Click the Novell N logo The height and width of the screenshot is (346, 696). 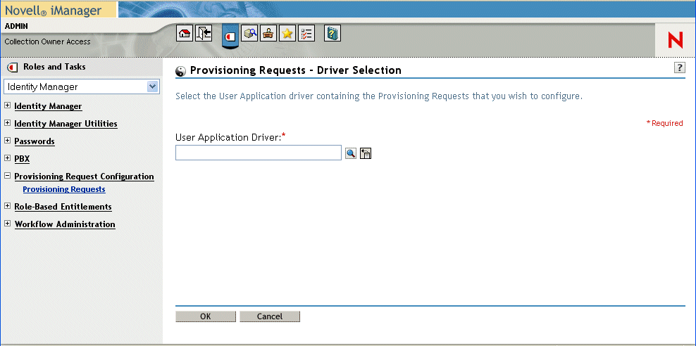point(675,41)
